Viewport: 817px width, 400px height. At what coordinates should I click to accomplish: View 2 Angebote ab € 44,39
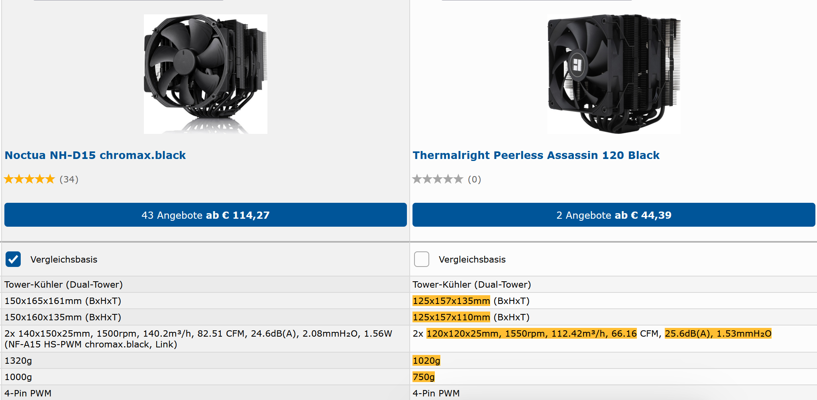click(x=614, y=215)
